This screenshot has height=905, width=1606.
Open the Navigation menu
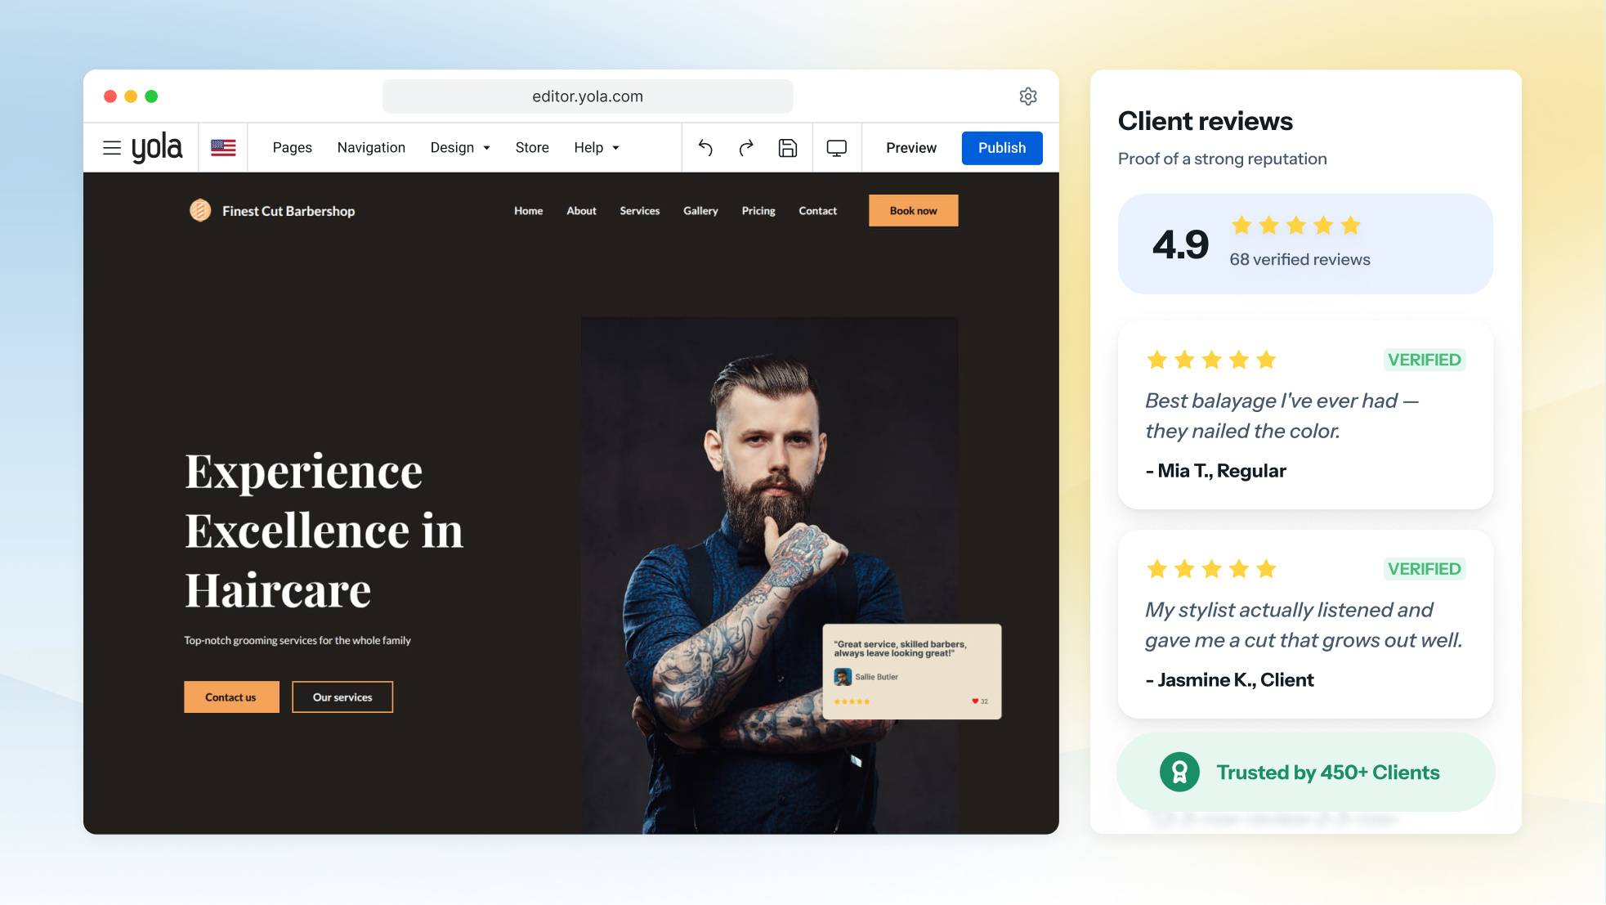[x=371, y=148]
